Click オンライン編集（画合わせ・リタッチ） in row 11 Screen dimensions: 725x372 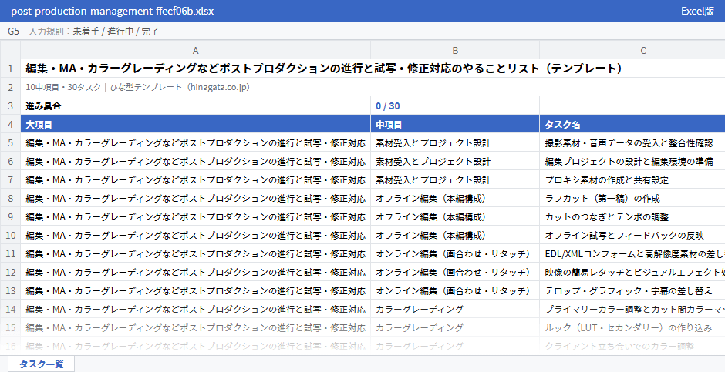[x=455, y=253]
